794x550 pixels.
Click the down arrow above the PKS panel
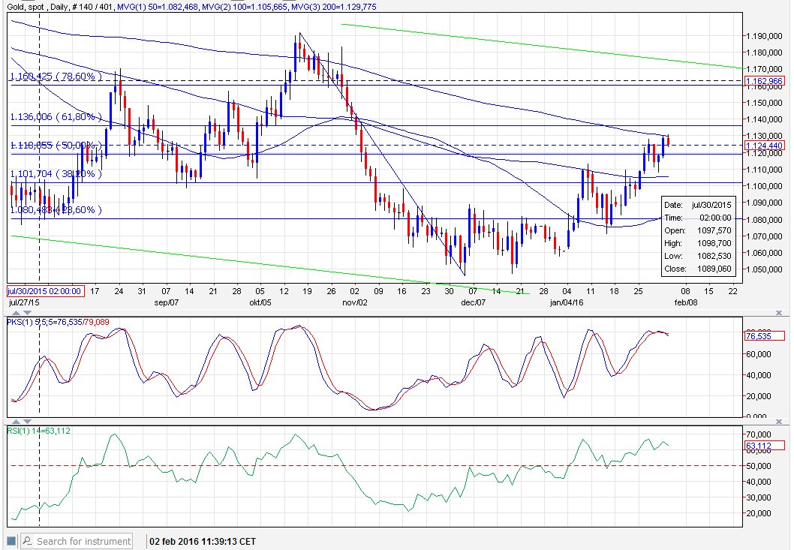pyautogui.click(x=27, y=313)
